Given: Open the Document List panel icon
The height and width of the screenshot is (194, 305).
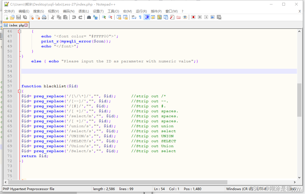Looking at the screenshot, I should click(x=166, y=17).
